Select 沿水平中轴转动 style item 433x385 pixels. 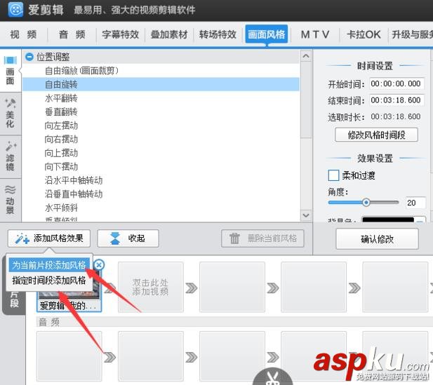click(161, 180)
